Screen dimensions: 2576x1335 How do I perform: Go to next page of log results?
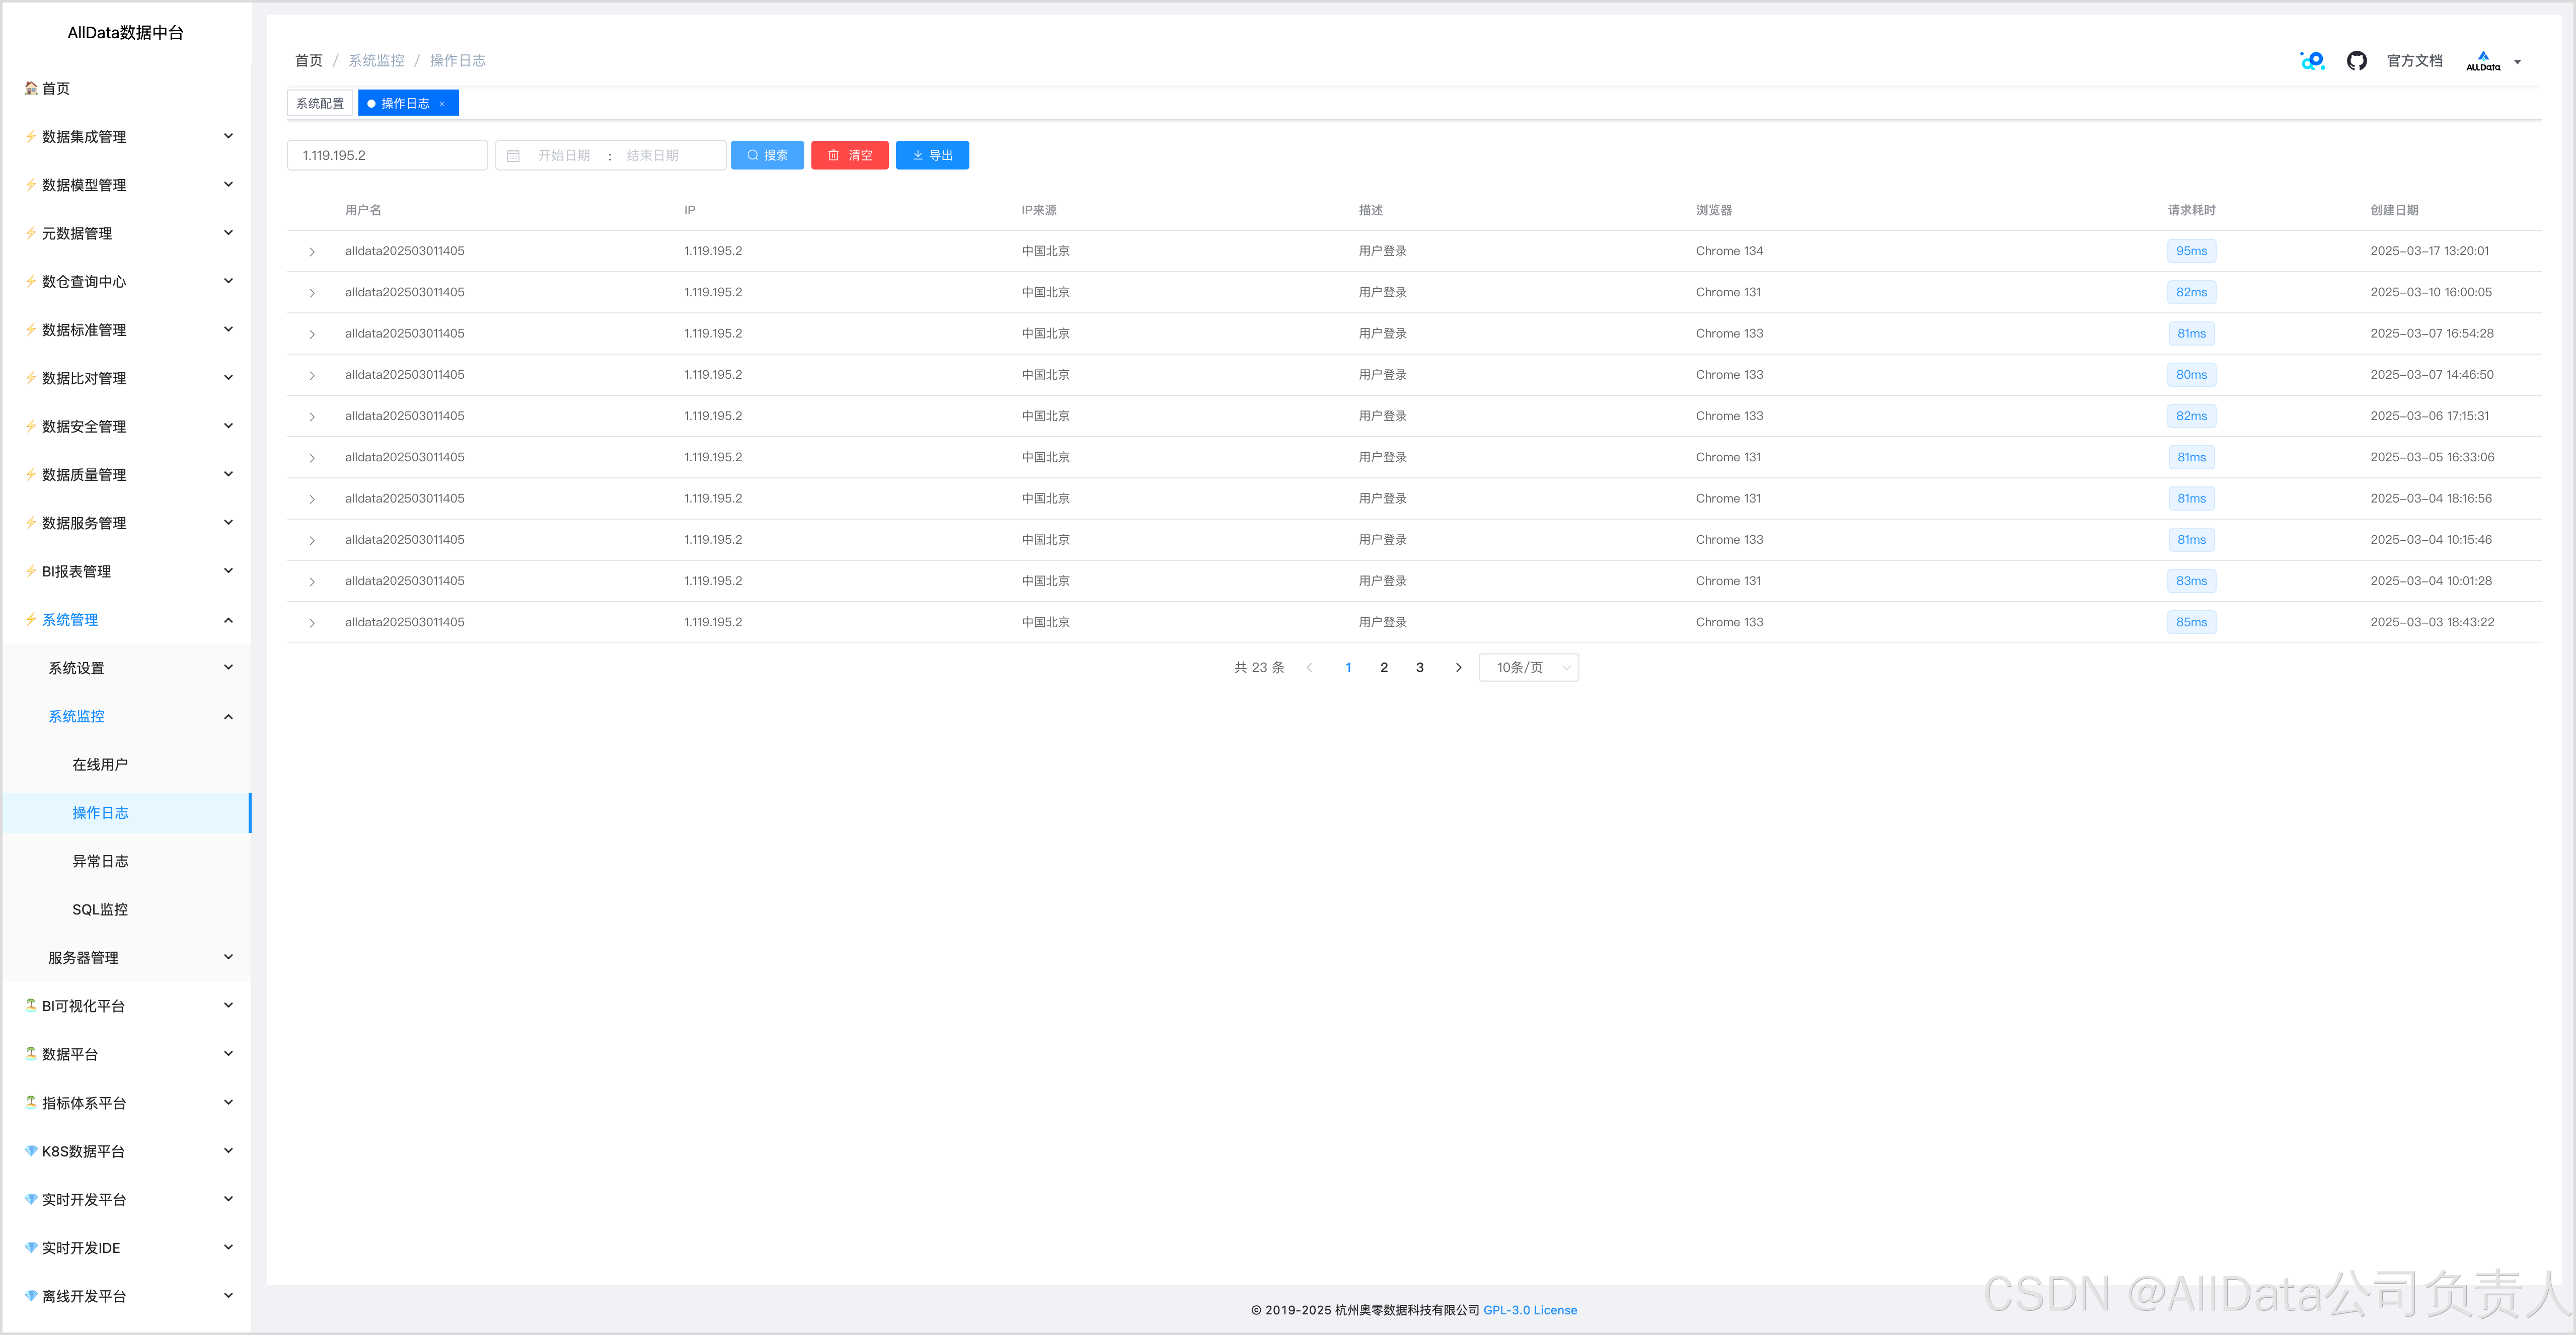tap(1458, 667)
